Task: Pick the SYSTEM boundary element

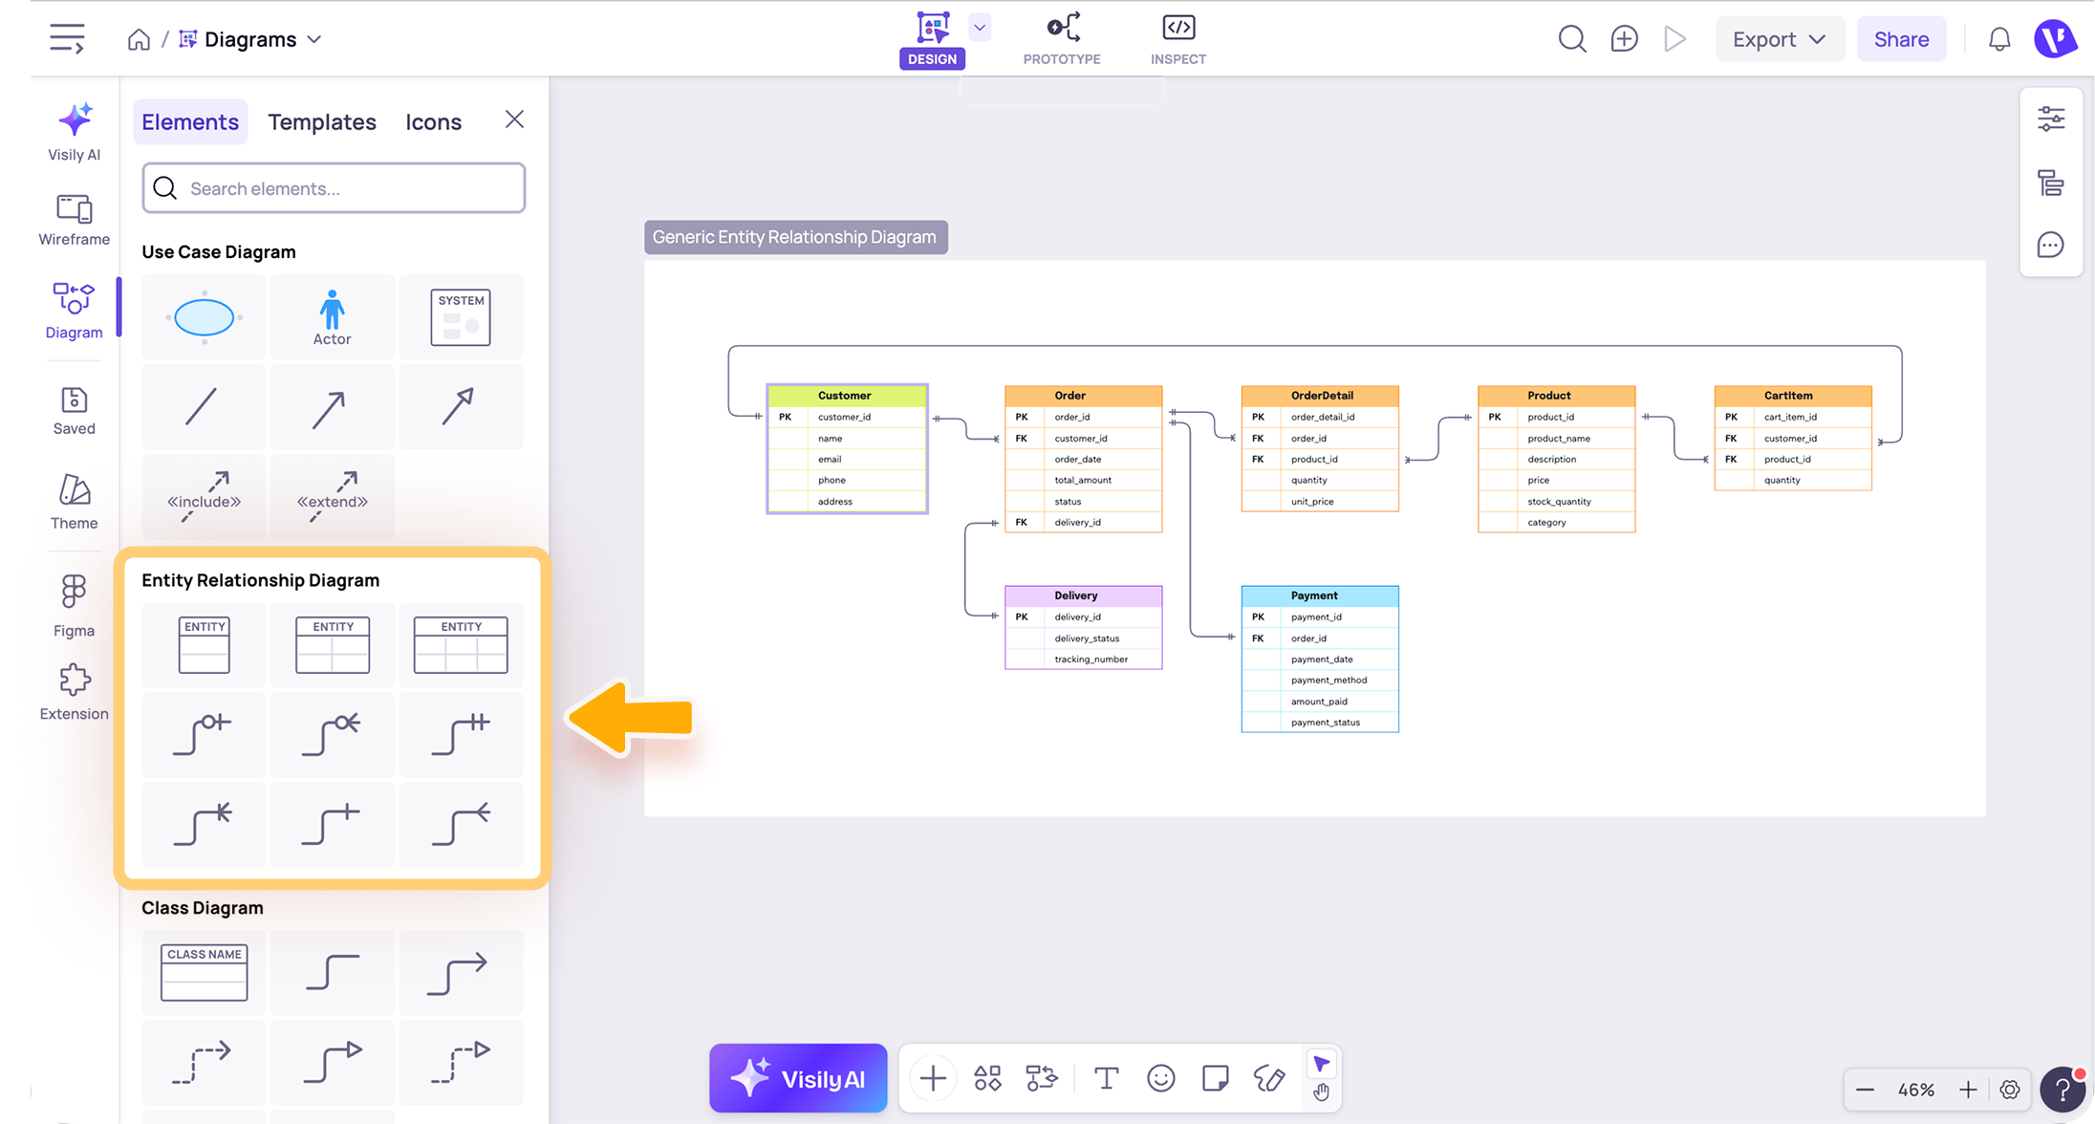Action: point(461,317)
